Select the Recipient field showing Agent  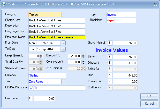(121, 20)
